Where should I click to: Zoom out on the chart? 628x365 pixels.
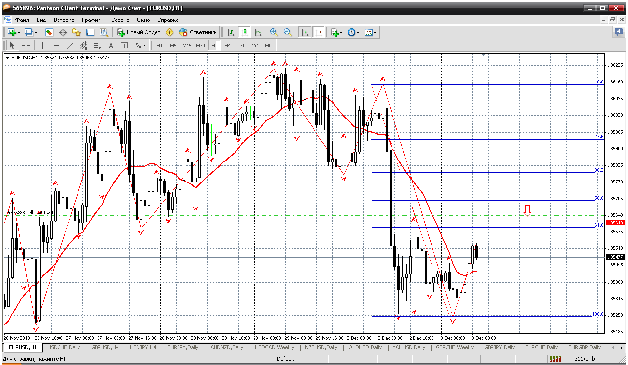click(x=288, y=32)
